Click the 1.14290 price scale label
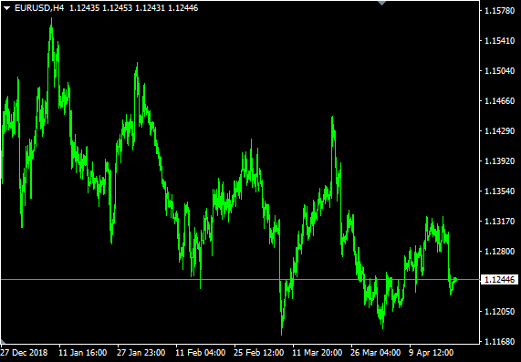Image resolution: width=521 pixels, height=362 pixels. point(499,131)
